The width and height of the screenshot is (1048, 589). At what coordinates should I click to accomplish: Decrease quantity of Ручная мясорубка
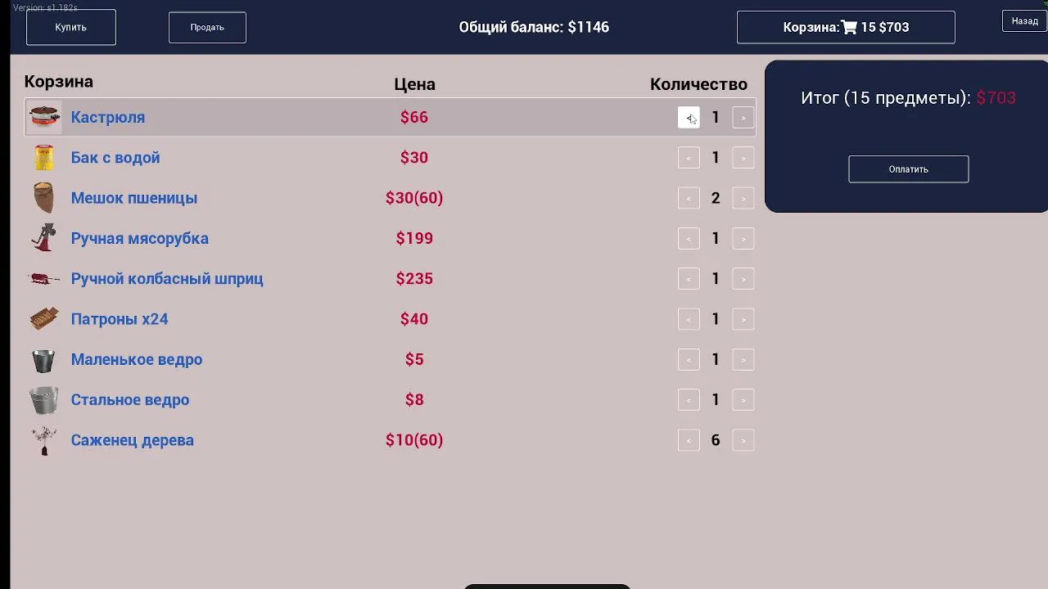click(x=689, y=238)
